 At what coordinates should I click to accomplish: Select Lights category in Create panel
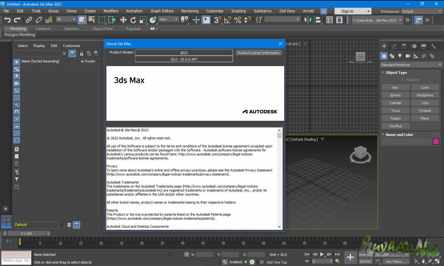coord(400,56)
